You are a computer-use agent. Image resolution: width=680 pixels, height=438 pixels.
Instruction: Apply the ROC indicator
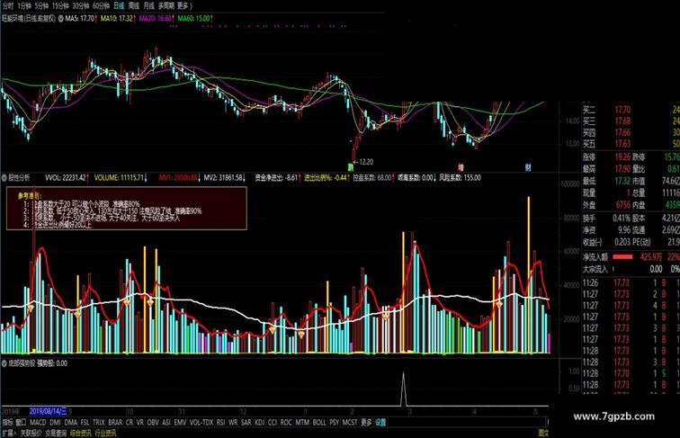(286, 422)
